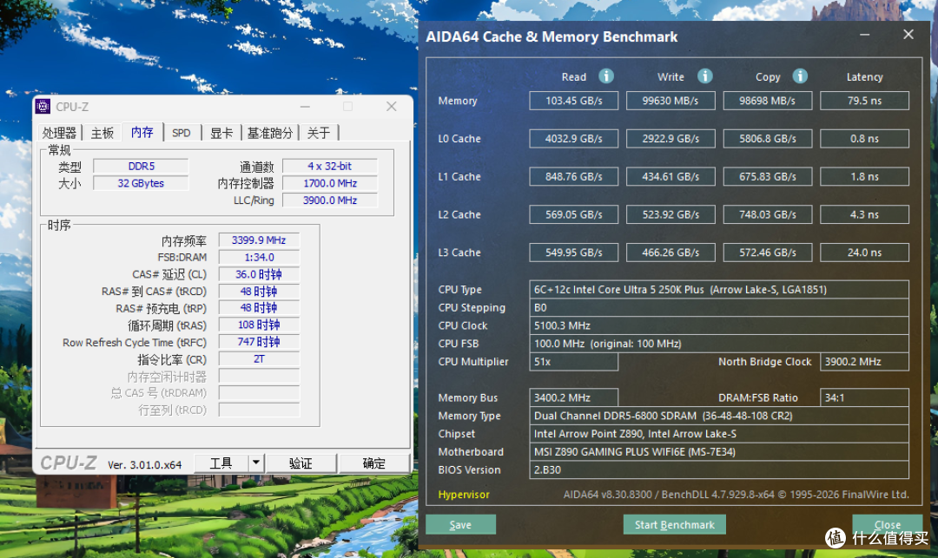The width and height of the screenshot is (938, 558).
Task: Click the Memory Bus 3400.2 MHz field
Action: (574, 397)
